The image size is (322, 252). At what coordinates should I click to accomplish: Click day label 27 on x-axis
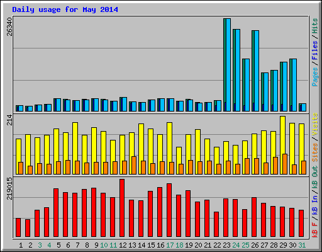[264, 245]
